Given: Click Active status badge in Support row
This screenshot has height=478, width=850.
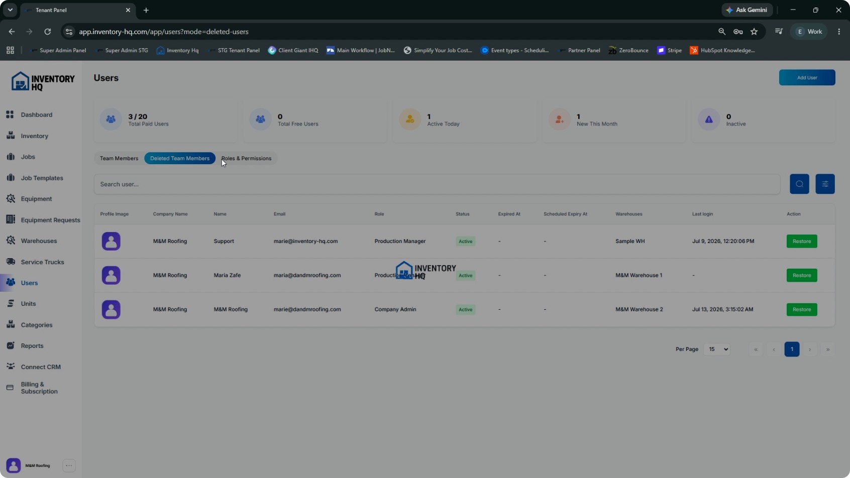Looking at the screenshot, I should click(466, 242).
